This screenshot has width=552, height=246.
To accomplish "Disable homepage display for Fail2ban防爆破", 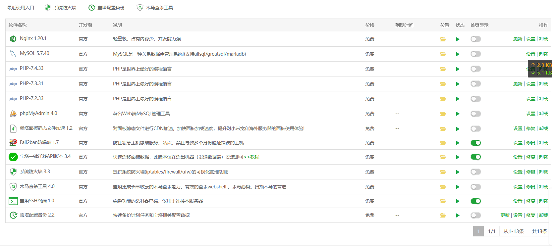I will [x=475, y=143].
